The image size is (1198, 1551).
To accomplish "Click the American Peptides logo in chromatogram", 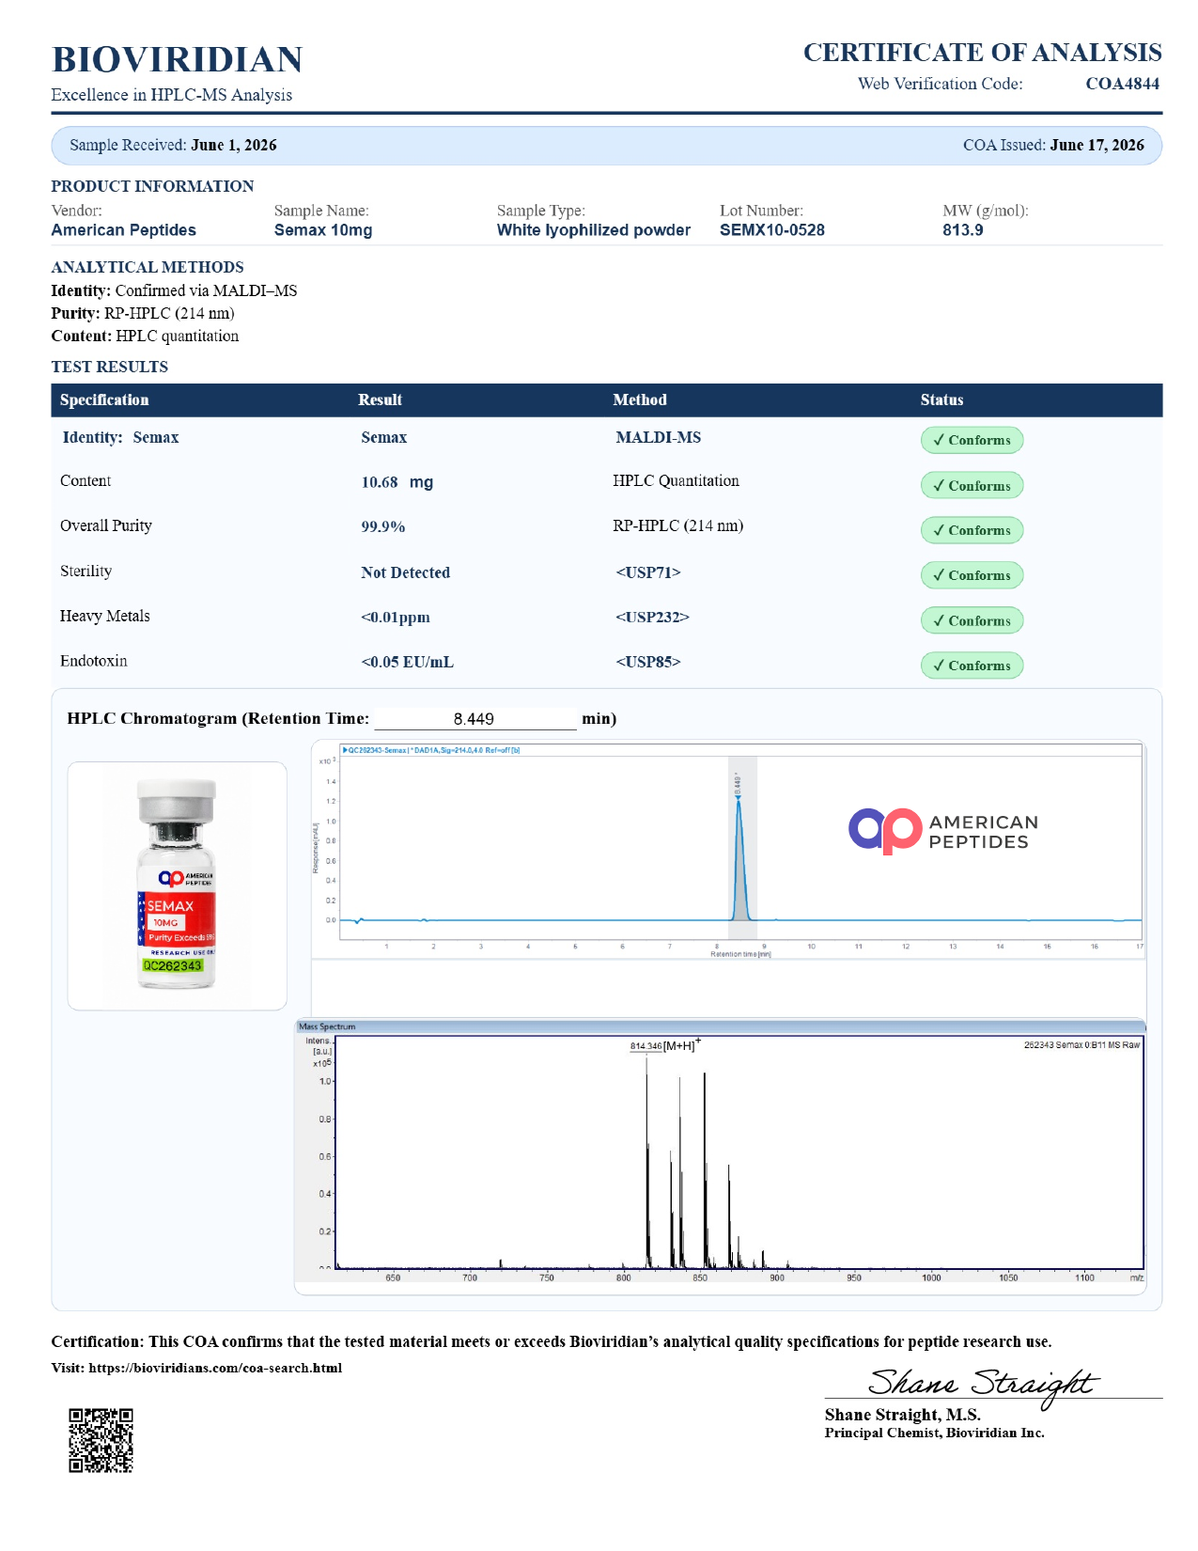I will [943, 831].
